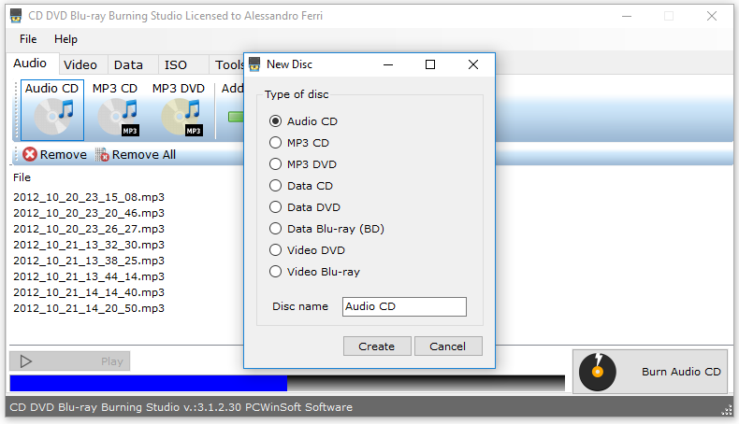The height and width of the screenshot is (424, 739).
Task: Open the ISO tab
Action: point(175,65)
